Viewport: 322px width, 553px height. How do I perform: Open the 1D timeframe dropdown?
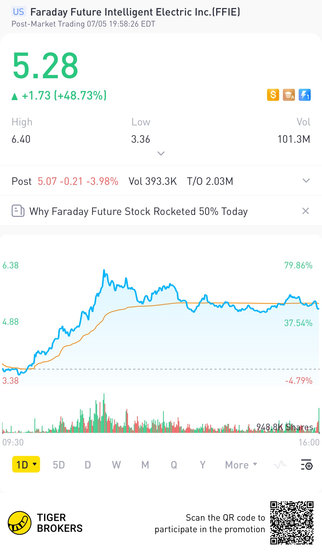tap(26, 464)
